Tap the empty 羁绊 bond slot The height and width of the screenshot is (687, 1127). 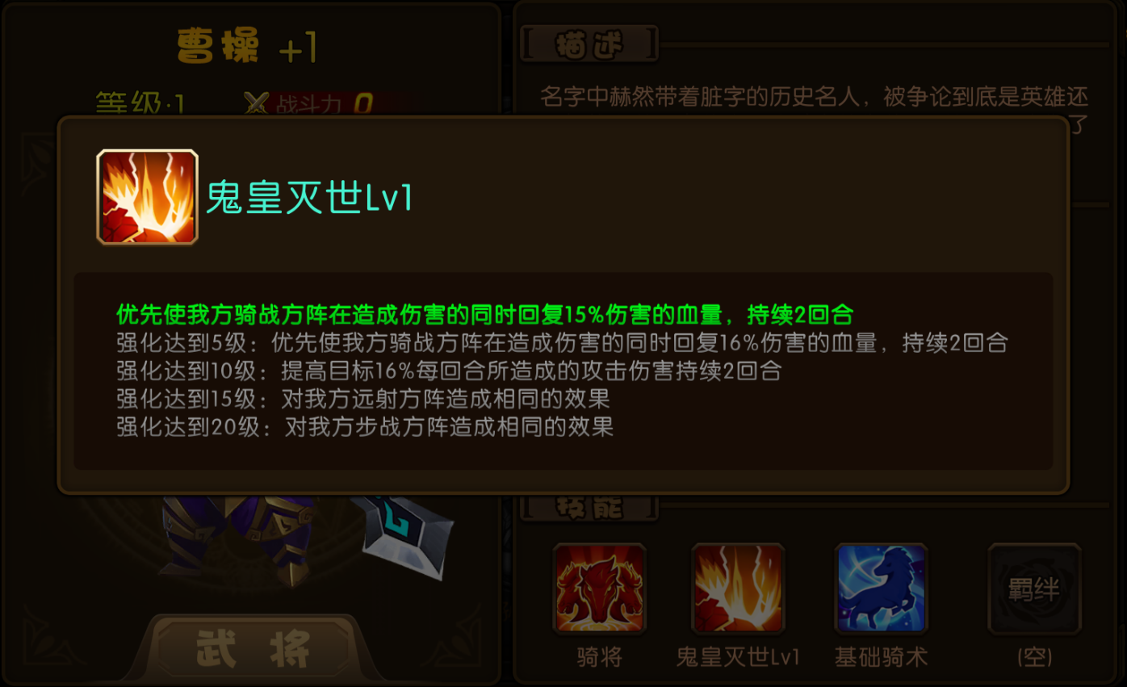(1034, 589)
